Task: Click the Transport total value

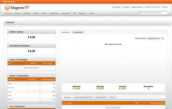Action: (122, 88)
